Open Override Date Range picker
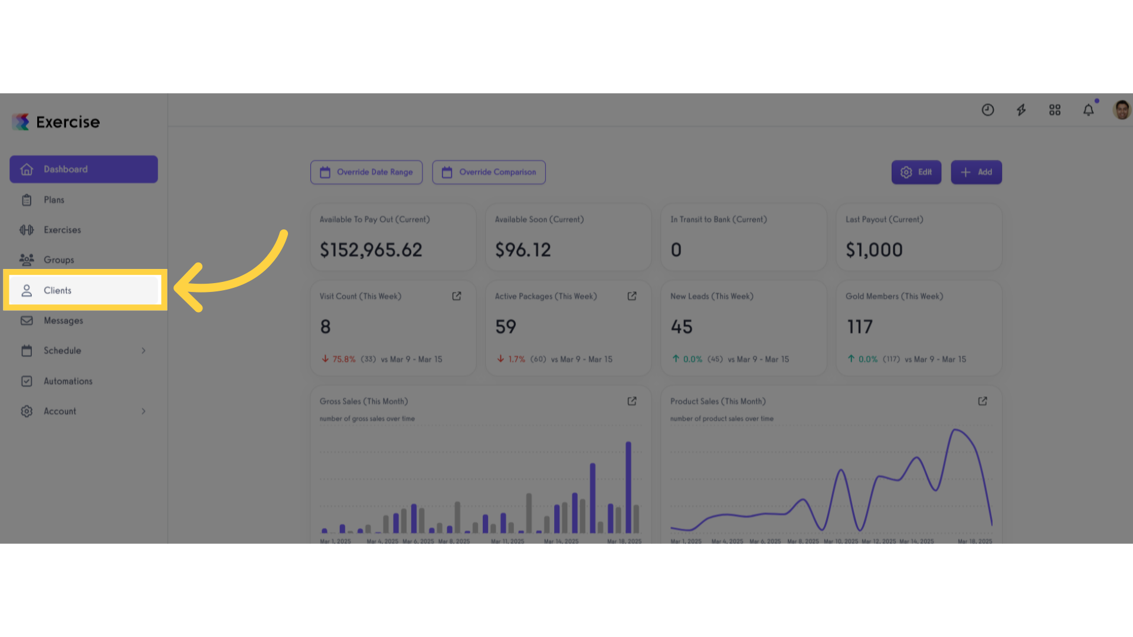 pyautogui.click(x=366, y=172)
